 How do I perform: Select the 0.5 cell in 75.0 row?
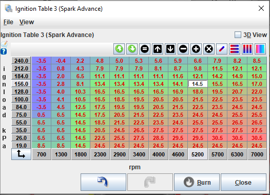[42, 115]
